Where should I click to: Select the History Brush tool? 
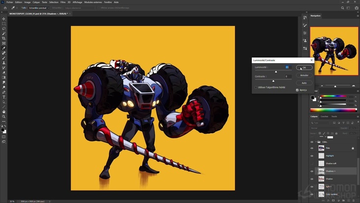coord(3,68)
